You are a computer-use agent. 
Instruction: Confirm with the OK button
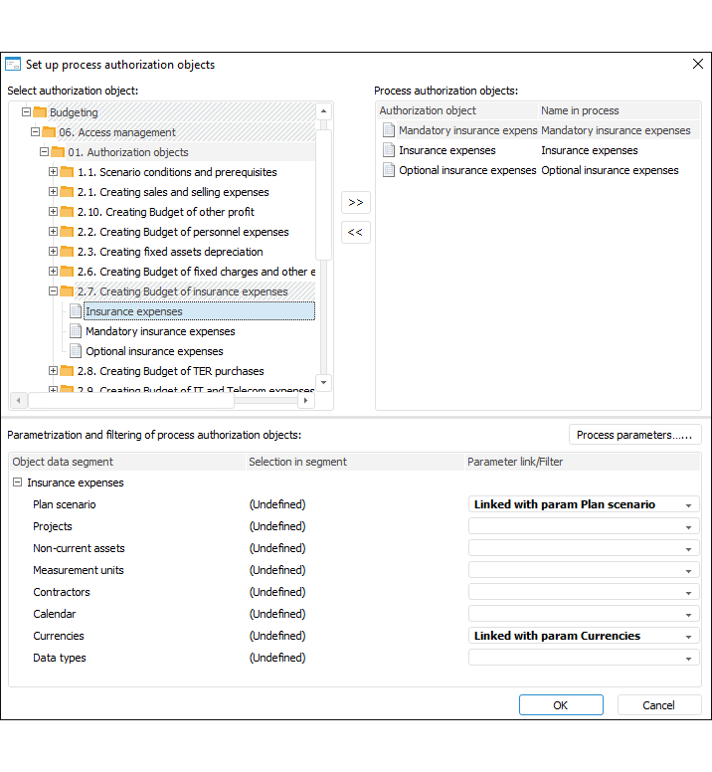click(x=560, y=705)
